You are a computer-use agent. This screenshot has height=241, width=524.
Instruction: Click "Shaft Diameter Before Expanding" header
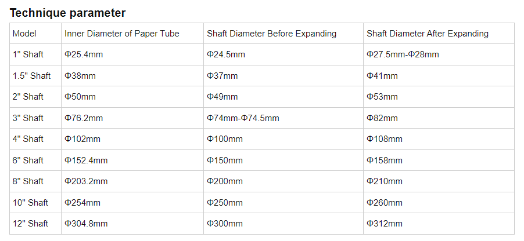click(x=271, y=34)
